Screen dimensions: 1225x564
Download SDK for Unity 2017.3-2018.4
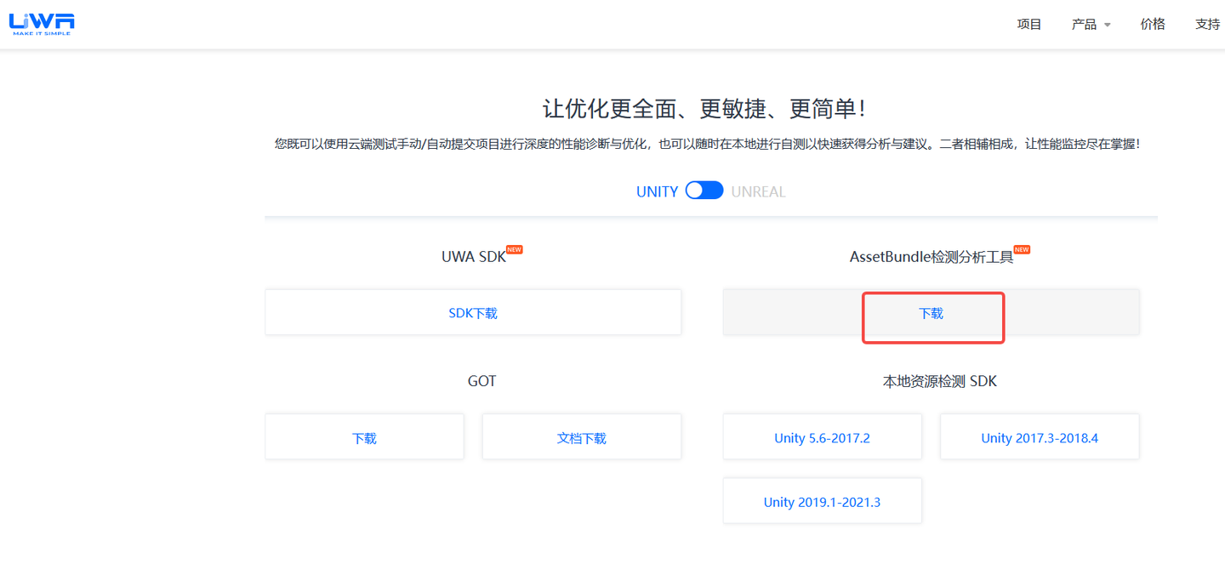point(1040,437)
